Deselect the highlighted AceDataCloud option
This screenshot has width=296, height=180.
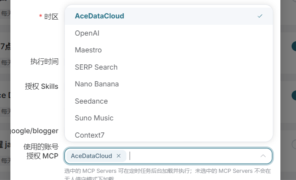[x=168, y=16]
